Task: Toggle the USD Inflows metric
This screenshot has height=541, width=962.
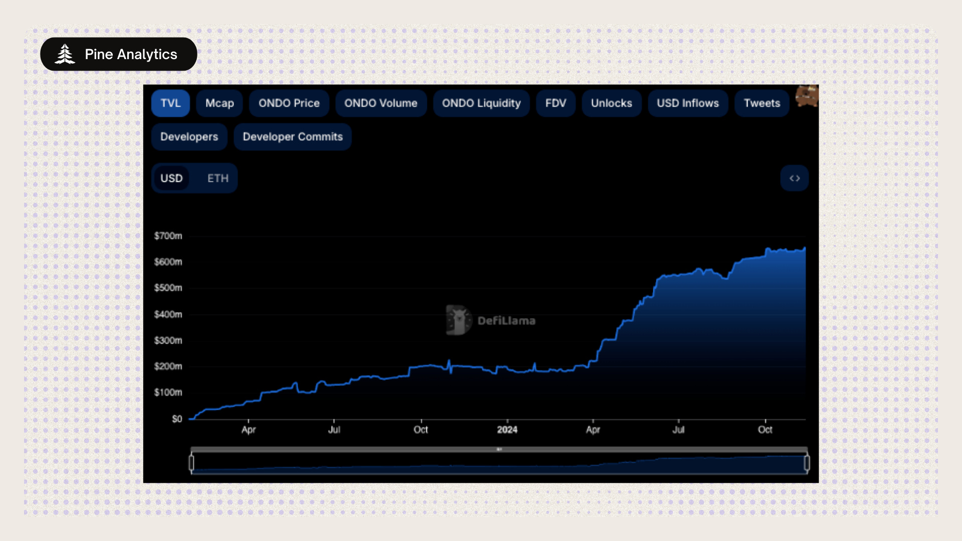Action: (x=688, y=103)
